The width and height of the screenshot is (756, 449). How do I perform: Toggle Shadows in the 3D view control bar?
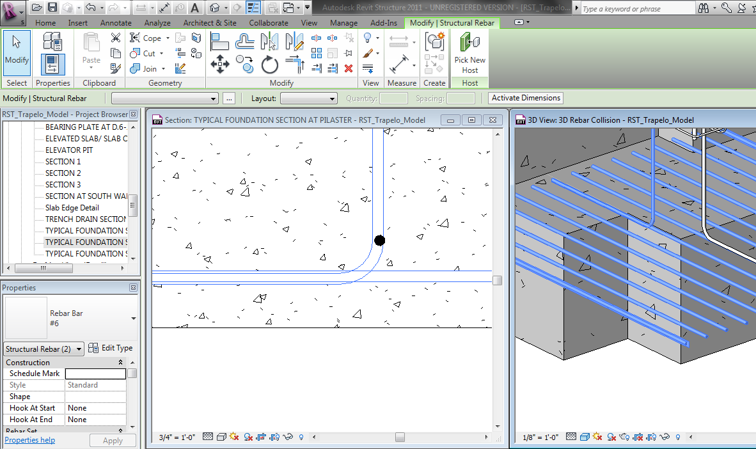coord(611,436)
